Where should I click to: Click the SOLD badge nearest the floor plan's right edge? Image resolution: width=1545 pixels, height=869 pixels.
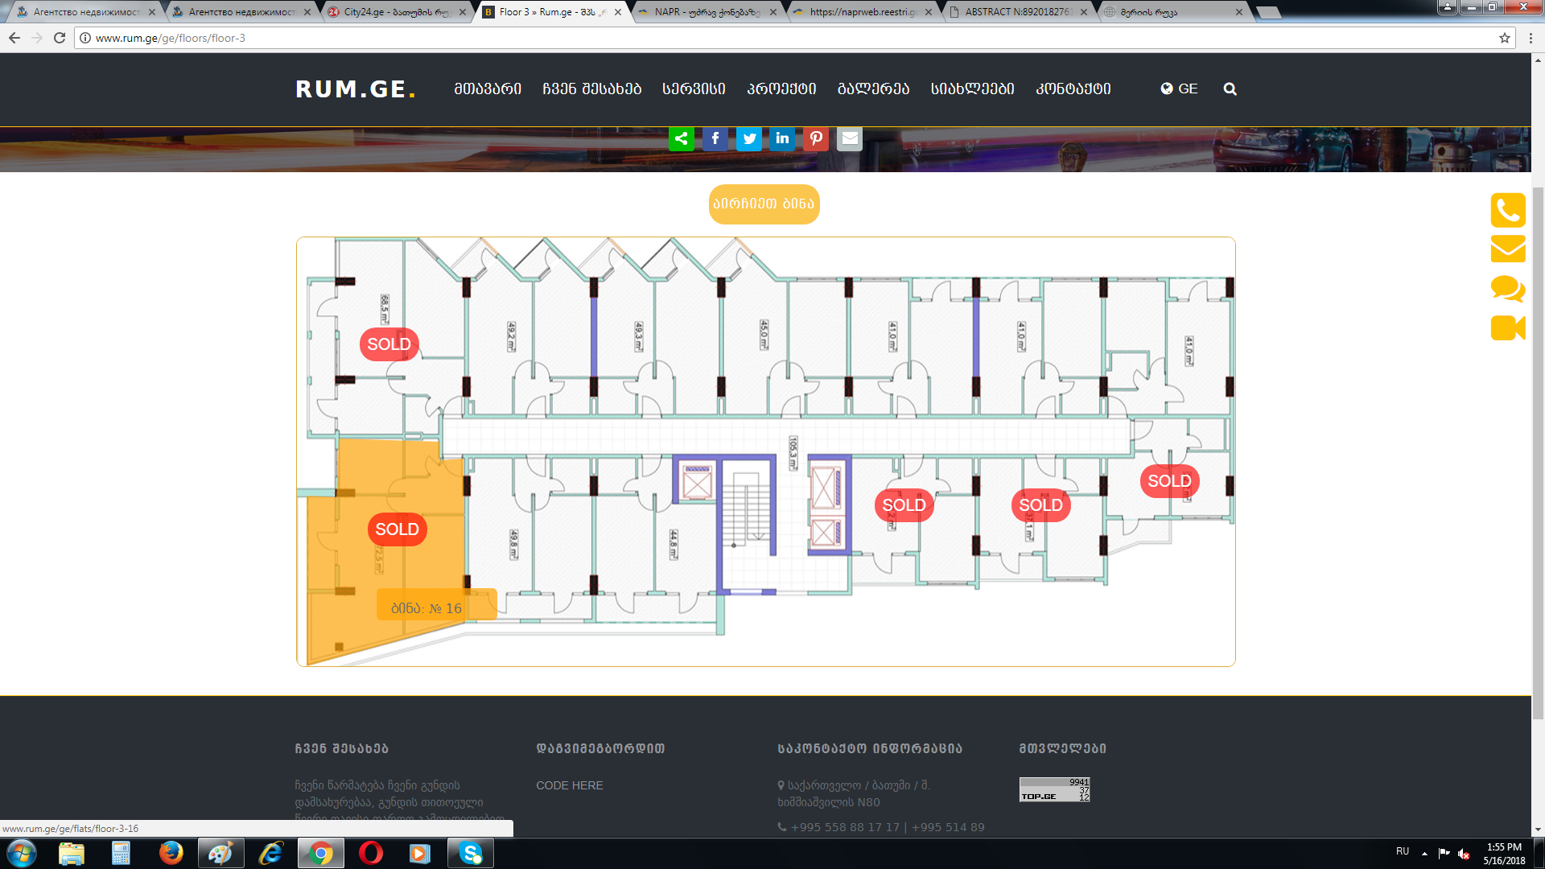point(1169,481)
